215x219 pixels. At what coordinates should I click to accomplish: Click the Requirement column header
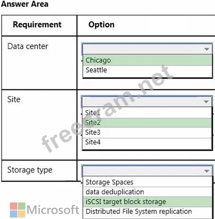37,25
